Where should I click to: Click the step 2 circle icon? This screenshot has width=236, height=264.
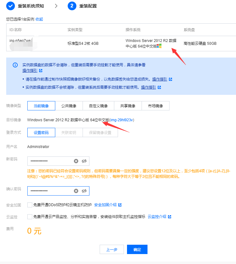point(72,6)
